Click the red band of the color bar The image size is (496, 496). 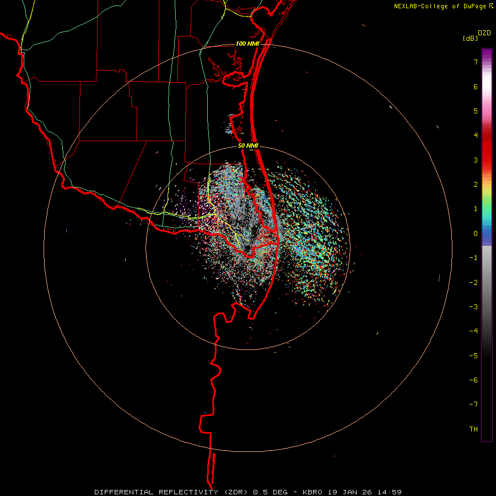pyautogui.click(x=487, y=148)
